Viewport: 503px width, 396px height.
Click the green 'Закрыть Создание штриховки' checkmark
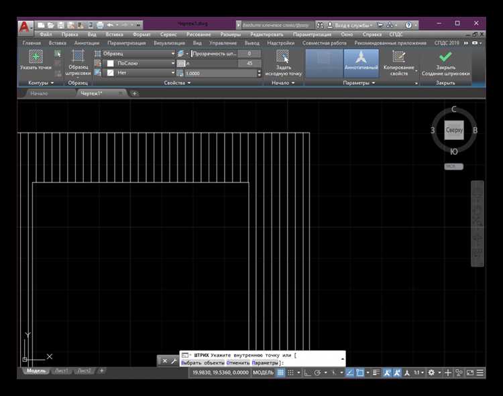tap(445, 58)
